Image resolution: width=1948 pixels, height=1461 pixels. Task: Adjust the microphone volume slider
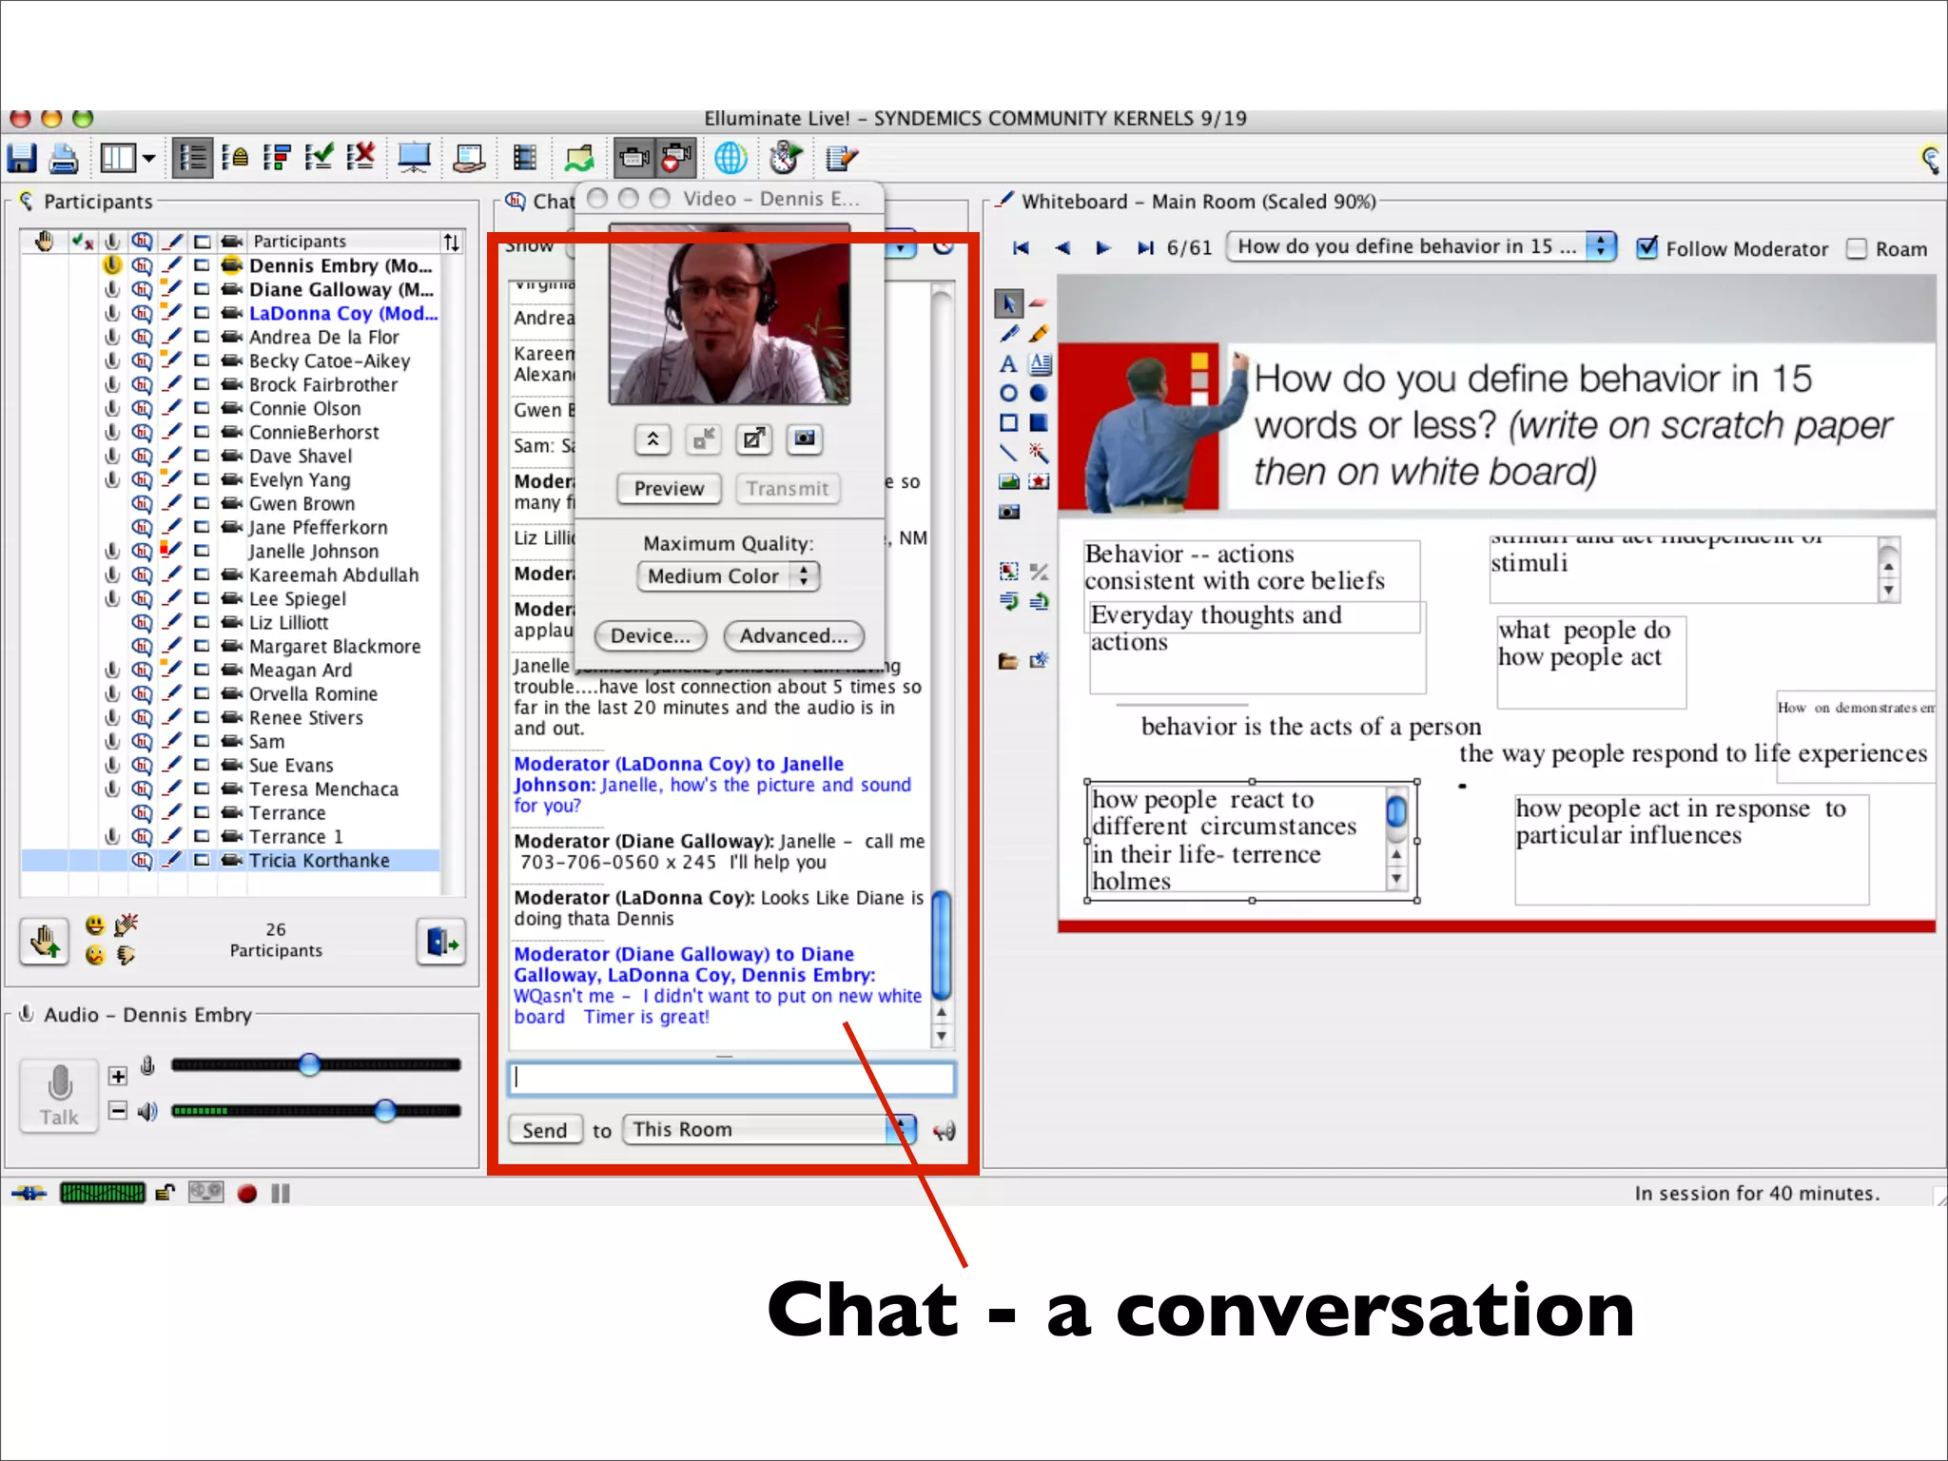click(309, 1065)
